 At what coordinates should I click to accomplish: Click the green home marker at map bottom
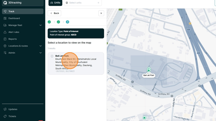[144, 118]
